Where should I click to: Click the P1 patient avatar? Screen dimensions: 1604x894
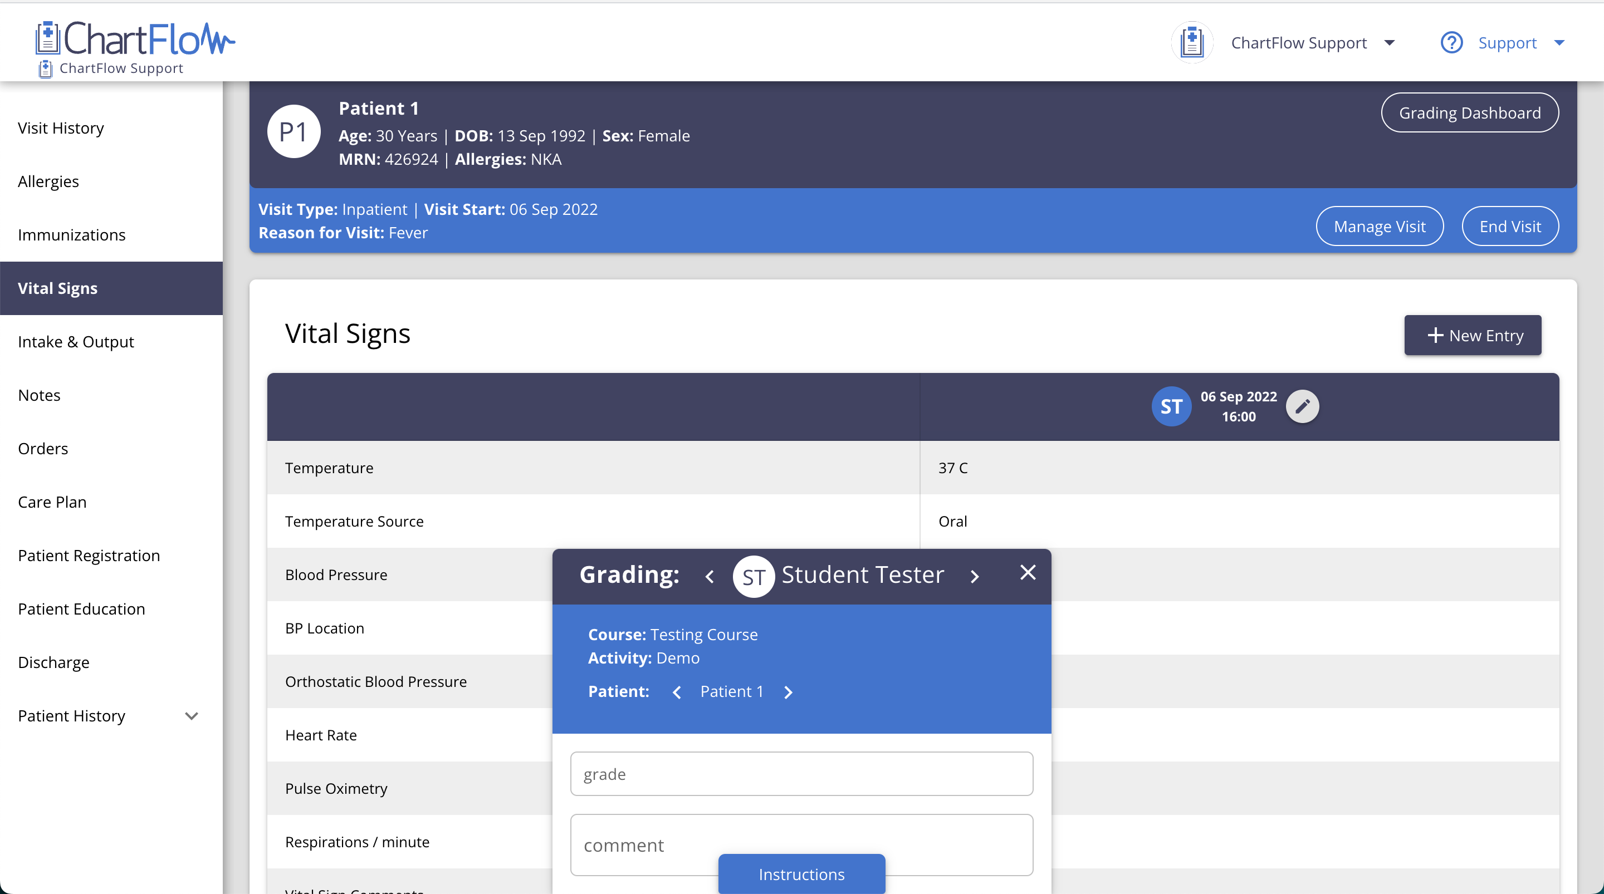click(294, 132)
